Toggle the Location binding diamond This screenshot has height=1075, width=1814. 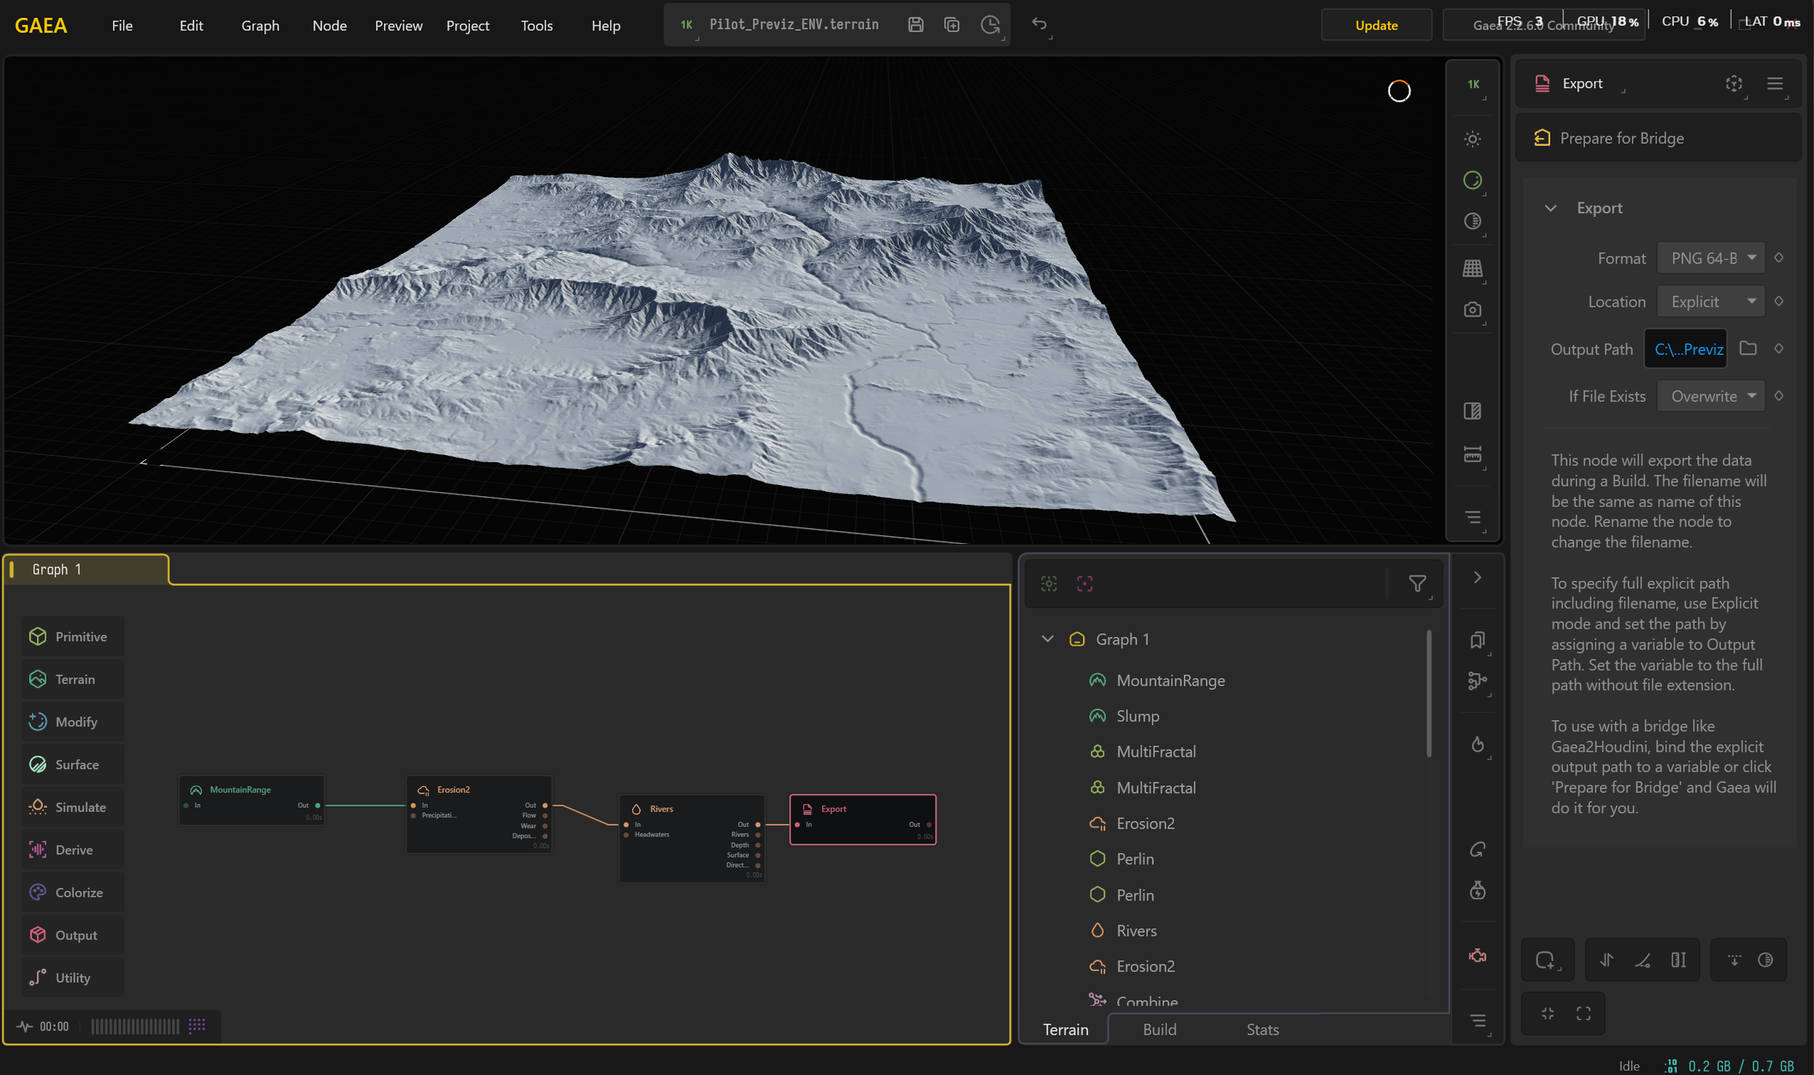(1779, 301)
